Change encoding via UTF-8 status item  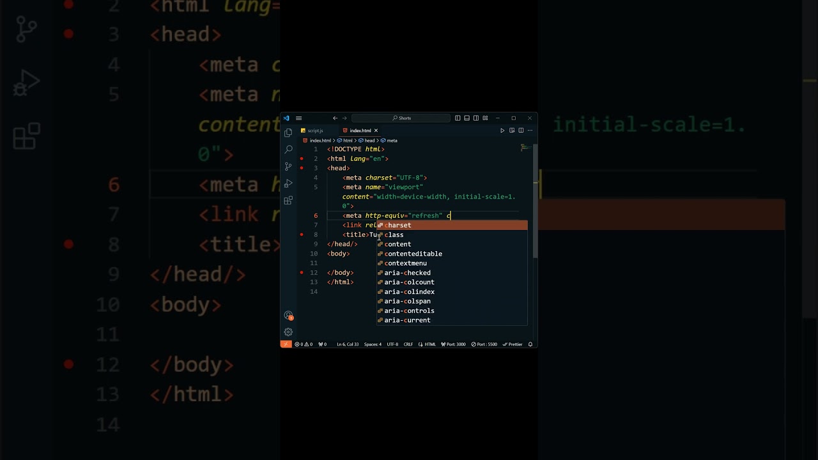[392, 344]
